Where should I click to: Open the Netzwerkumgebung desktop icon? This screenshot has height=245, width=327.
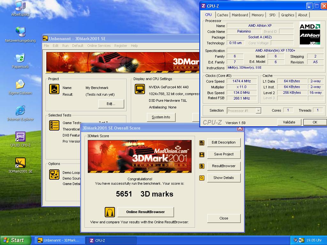tap(20, 32)
